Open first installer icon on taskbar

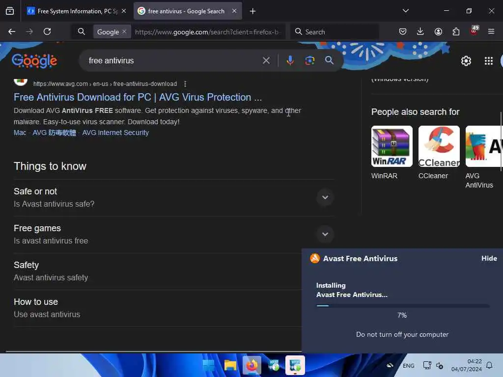click(x=273, y=365)
